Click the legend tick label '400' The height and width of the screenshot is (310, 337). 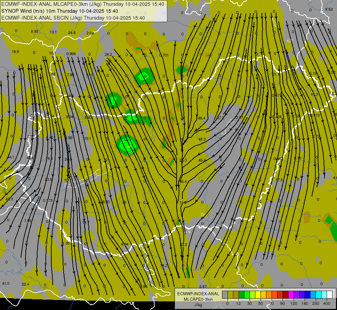[x=327, y=303]
